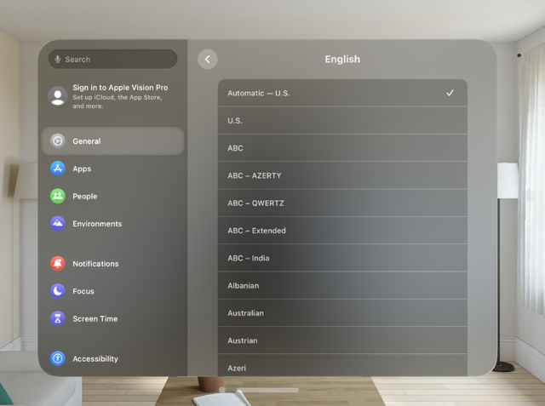Click the profile avatar icon

point(57,96)
